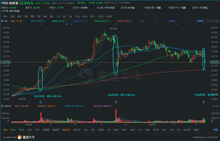Image resolution: width=220 pixels, height=141 pixels.
Task: Select the 月K monthly candlestick tab
Action: pyautogui.click(x=39, y=16)
